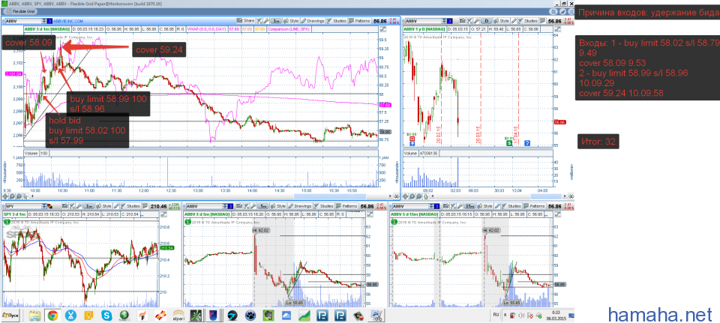Open Studies in top-left ABBV 1m chart
This screenshot has height=323, width=720.
coord(337,21)
